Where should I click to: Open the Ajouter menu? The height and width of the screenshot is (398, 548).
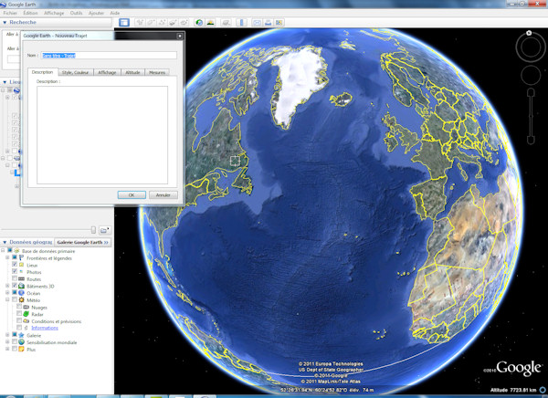96,13
